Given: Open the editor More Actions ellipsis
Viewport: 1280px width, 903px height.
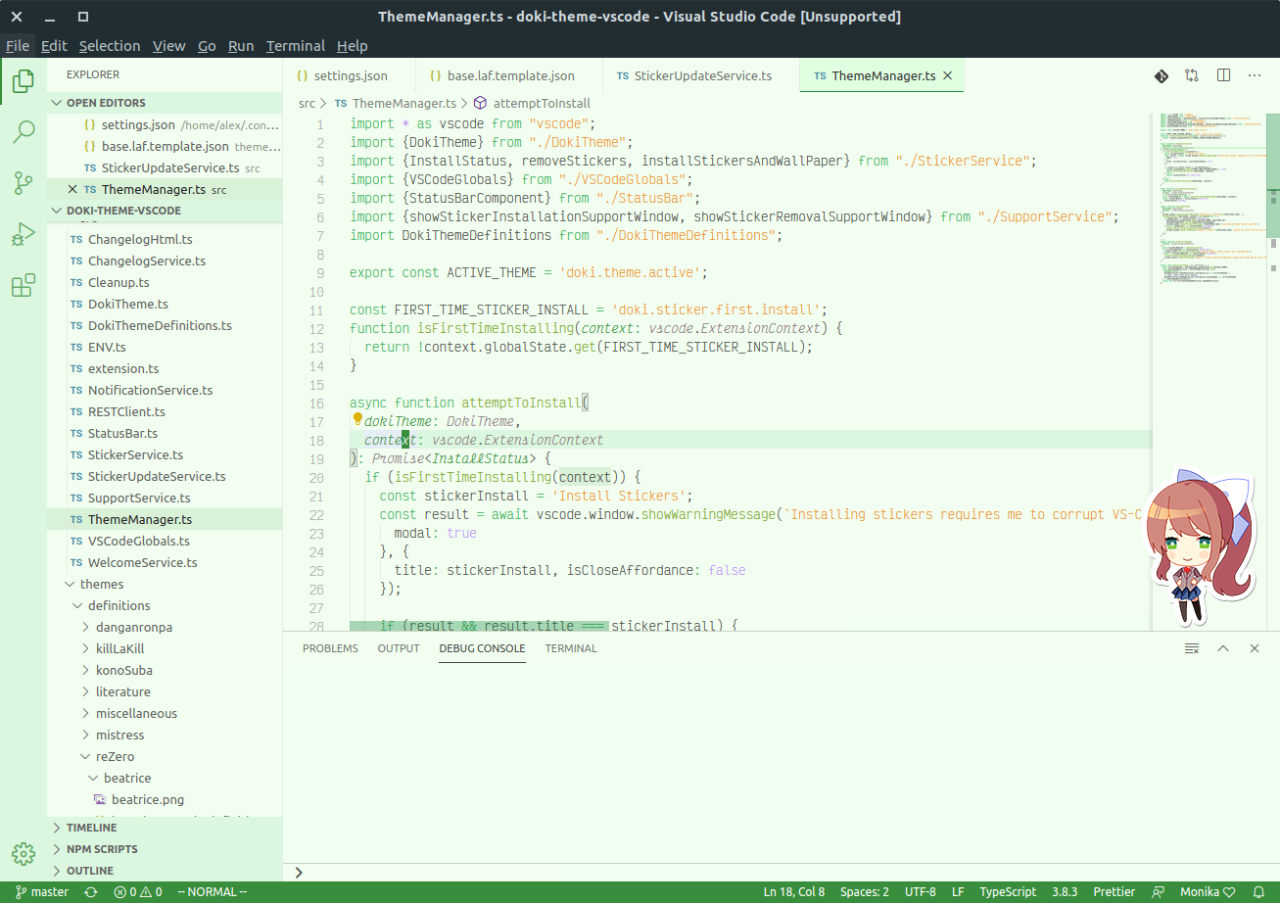Looking at the screenshot, I should pos(1255,75).
